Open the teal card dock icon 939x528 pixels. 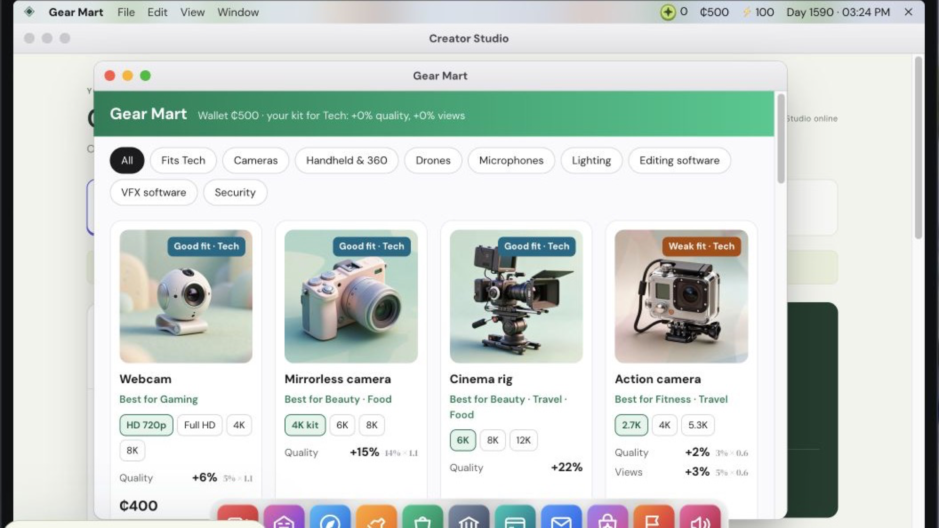pyautogui.click(x=515, y=517)
